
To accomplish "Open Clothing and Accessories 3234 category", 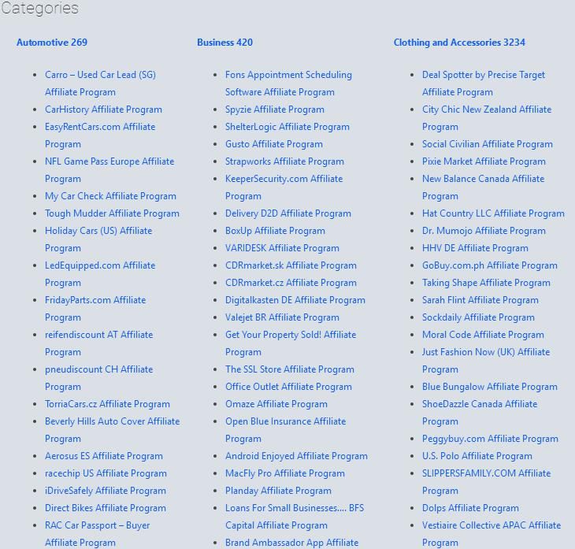I will pos(459,43).
